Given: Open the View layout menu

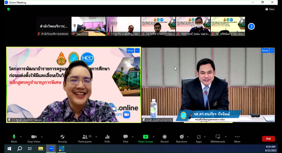Looking at the screenshot, I should click(x=270, y=9).
